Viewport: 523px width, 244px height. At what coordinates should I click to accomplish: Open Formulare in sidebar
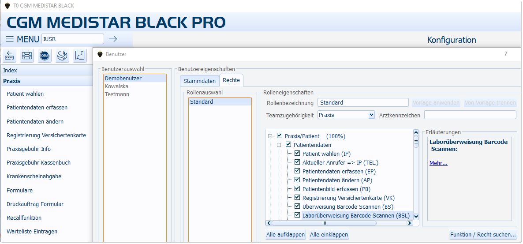[20, 190]
